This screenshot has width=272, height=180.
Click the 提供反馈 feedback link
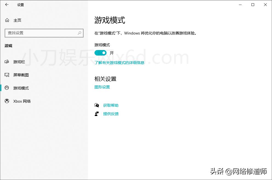tap(111, 114)
